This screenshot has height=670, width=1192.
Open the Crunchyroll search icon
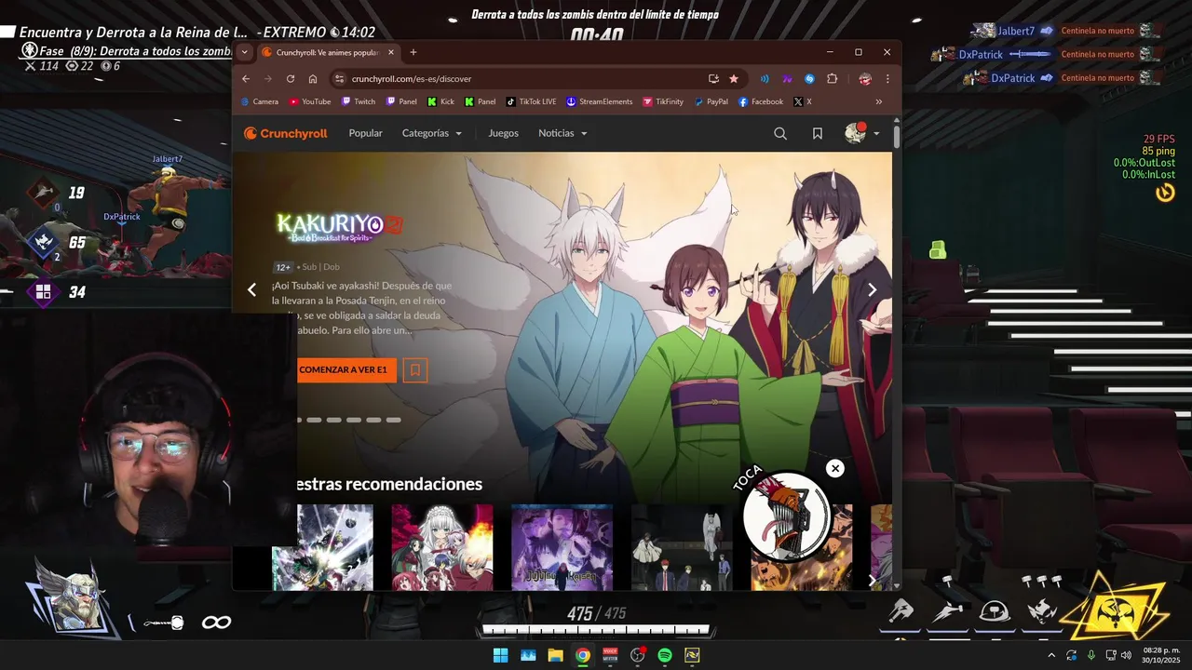click(x=780, y=133)
